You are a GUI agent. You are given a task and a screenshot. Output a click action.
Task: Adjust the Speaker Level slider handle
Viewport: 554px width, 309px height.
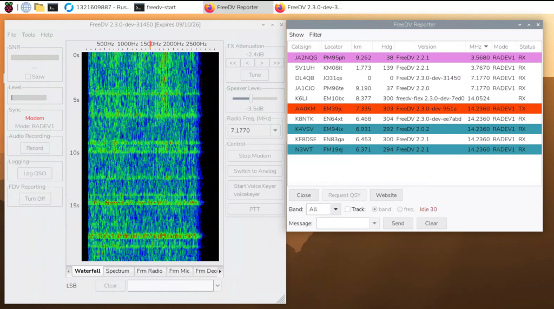coord(250,98)
